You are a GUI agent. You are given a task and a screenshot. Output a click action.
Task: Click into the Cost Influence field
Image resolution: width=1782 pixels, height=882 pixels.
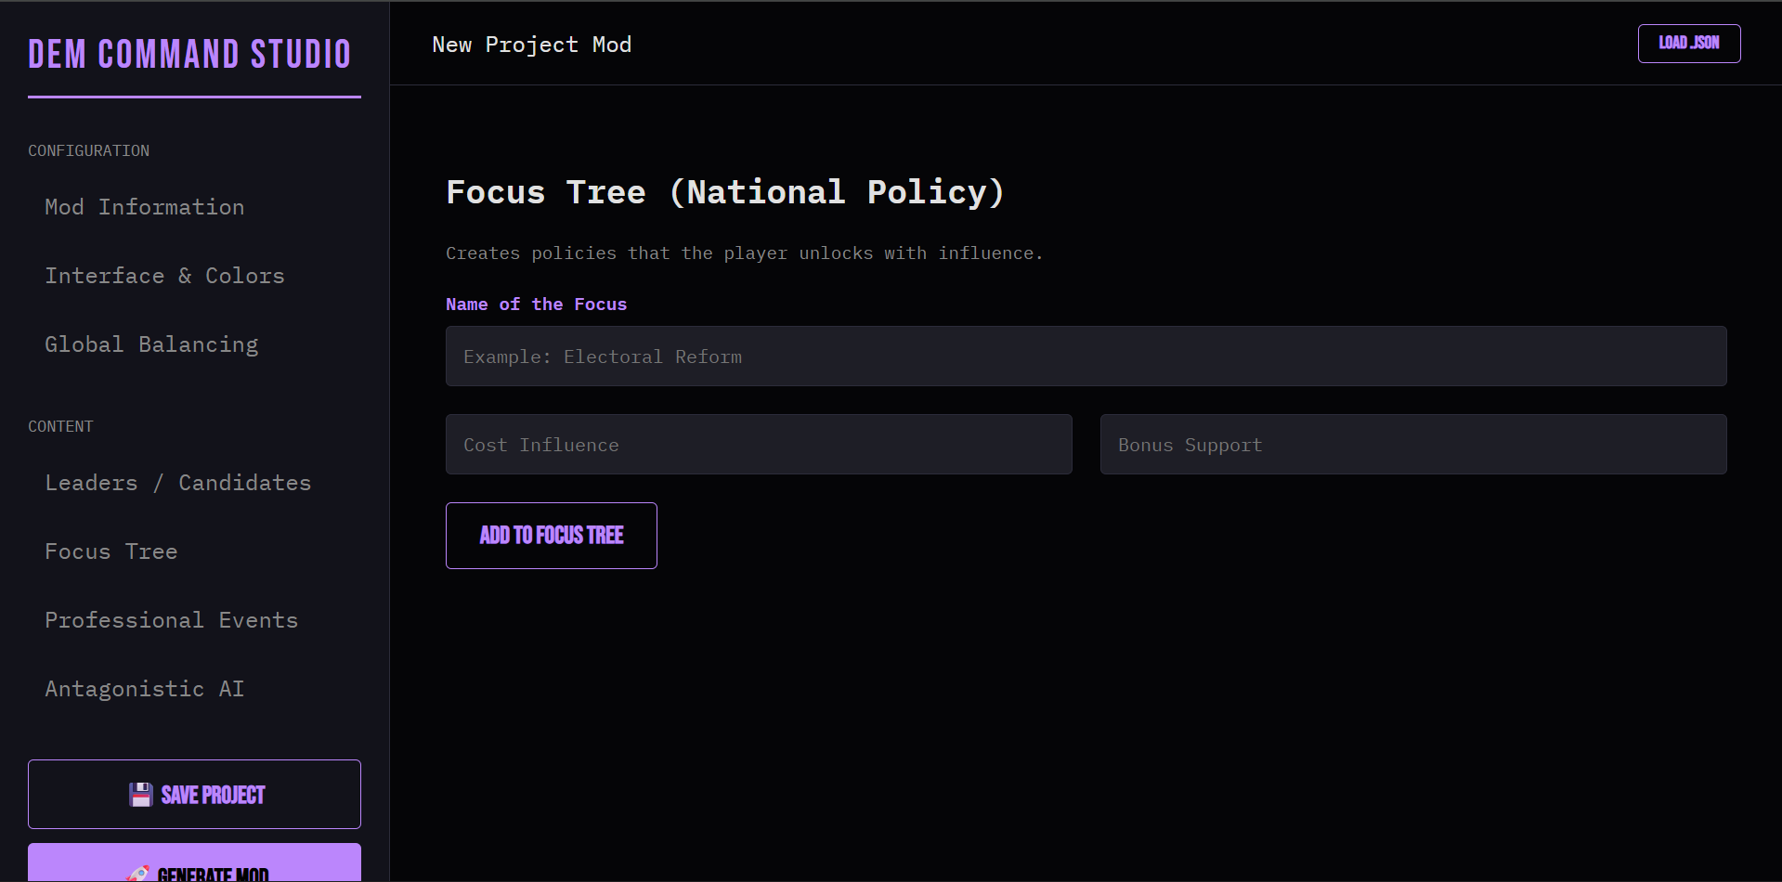(x=759, y=445)
